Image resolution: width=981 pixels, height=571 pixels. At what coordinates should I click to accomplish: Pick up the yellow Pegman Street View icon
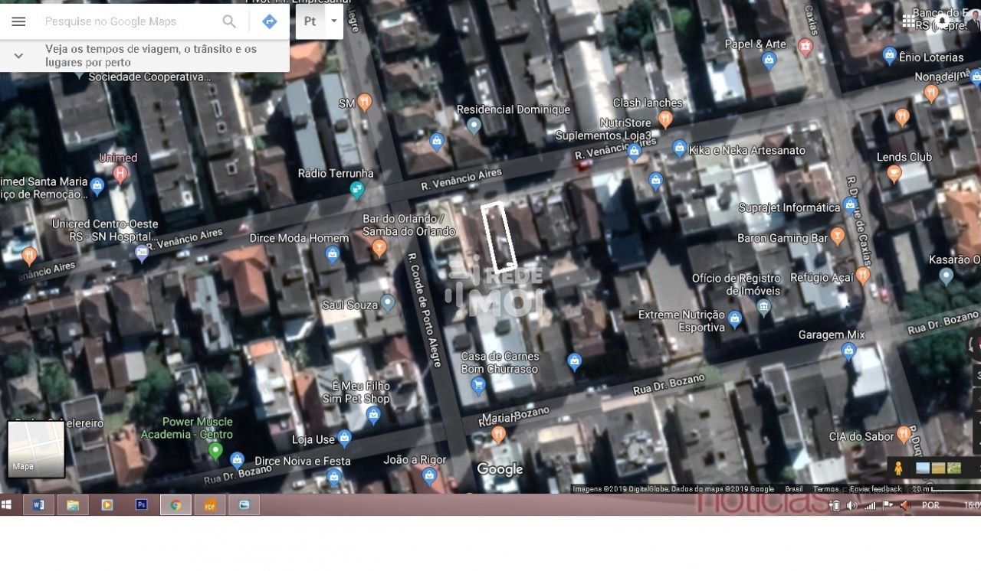898,468
